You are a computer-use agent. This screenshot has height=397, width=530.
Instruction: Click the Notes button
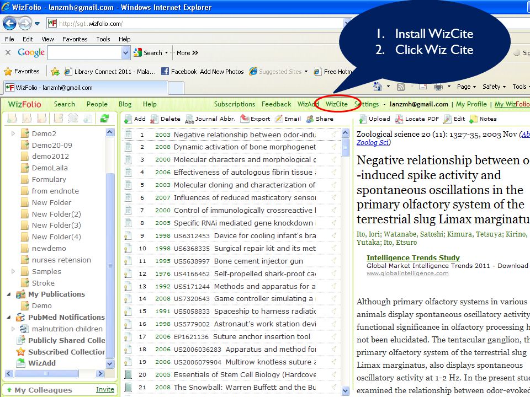(x=483, y=119)
